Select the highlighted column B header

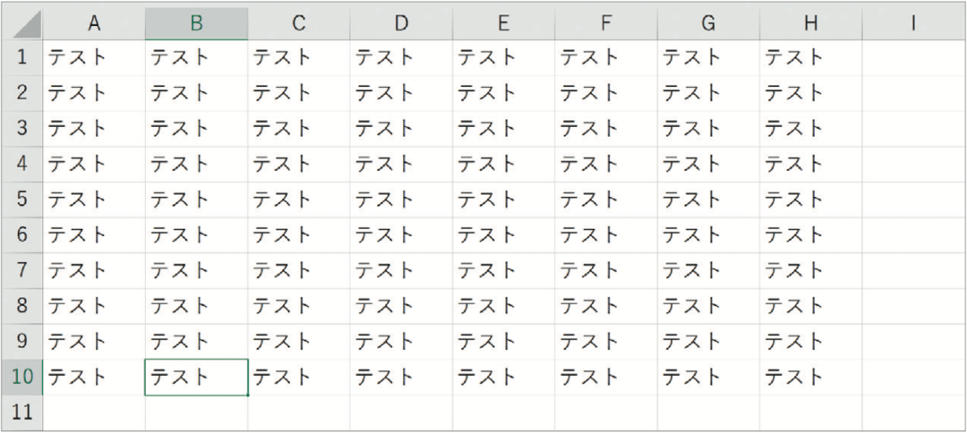tap(197, 23)
